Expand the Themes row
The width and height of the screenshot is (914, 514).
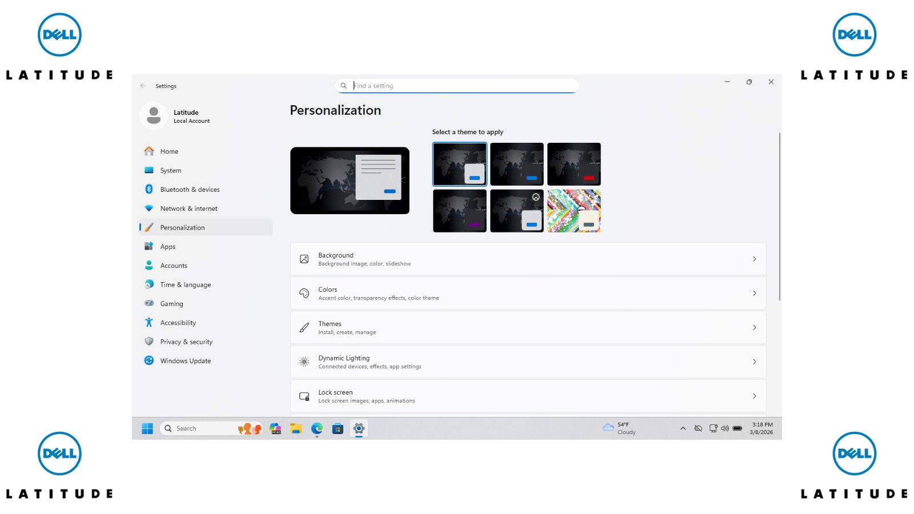(528, 328)
